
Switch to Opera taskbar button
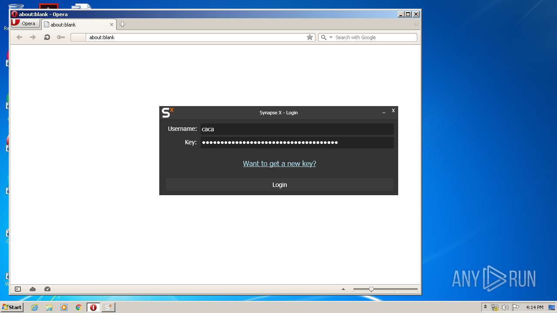point(93,307)
